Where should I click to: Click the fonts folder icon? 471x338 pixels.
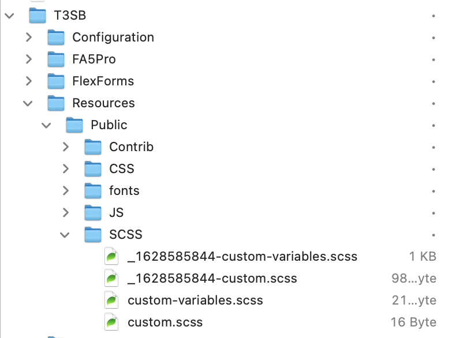tap(93, 190)
